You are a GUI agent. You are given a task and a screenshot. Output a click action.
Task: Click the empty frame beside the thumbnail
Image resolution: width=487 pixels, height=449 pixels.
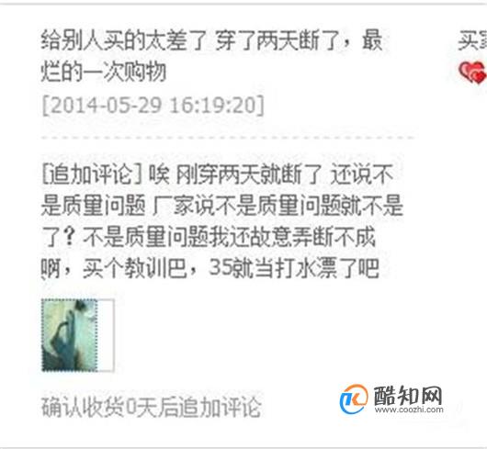107,335
